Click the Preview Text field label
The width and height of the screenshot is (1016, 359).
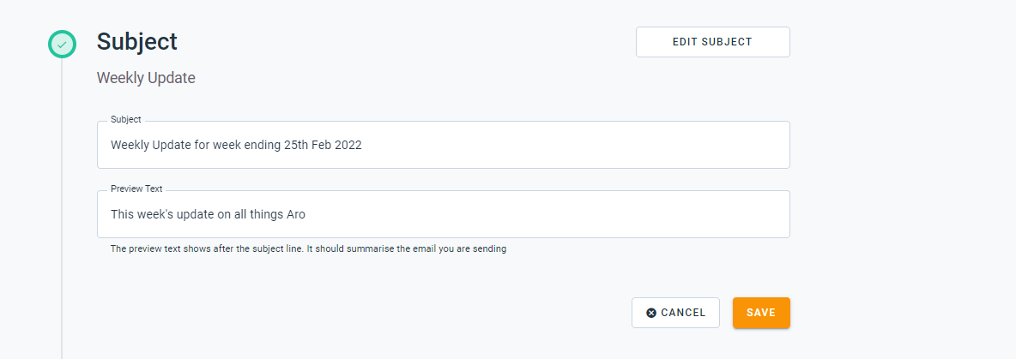(136, 188)
